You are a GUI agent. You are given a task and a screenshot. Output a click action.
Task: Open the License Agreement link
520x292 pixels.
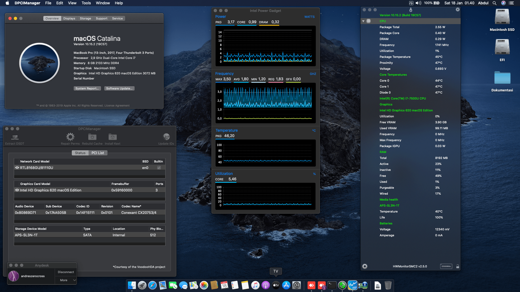point(117,106)
